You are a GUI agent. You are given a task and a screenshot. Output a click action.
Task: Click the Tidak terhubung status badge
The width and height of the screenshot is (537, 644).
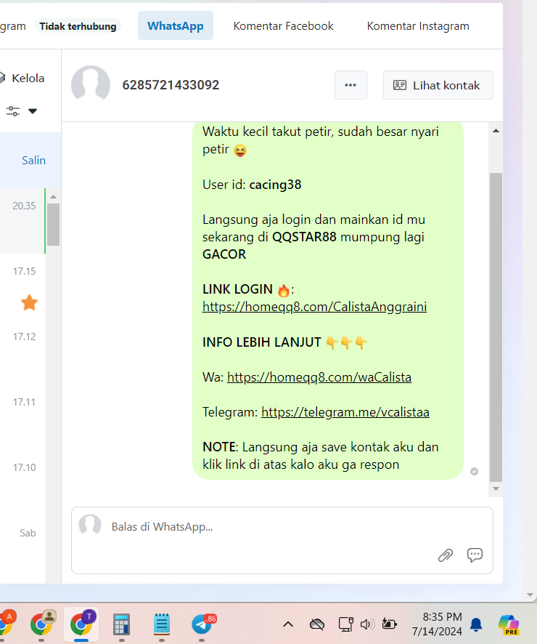(x=78, y=26)
